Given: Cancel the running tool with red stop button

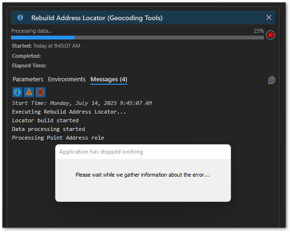Looking at the screenshot, I should [270, 35].
